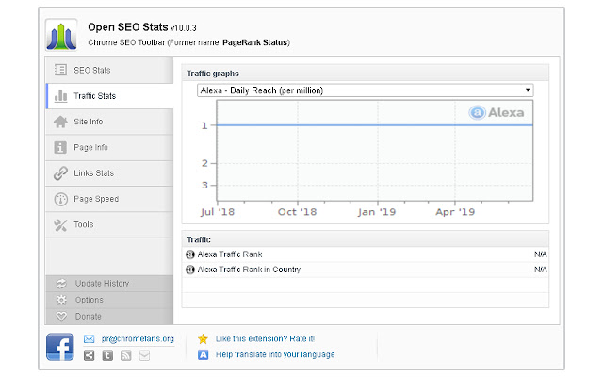Click the Tumblr icon
The width and height of the screenshot is (603, 377).
(x=107, y=355)
